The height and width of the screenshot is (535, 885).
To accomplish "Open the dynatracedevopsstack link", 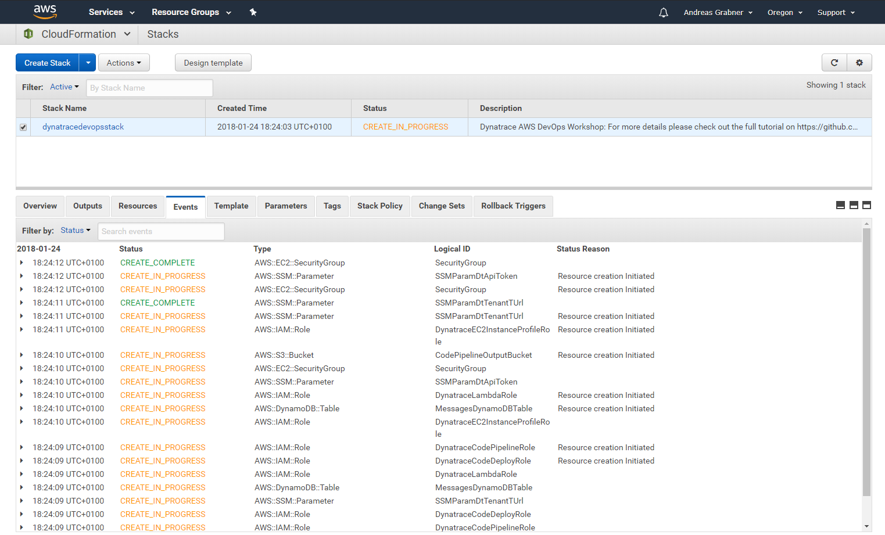I will tap(83, 127).
